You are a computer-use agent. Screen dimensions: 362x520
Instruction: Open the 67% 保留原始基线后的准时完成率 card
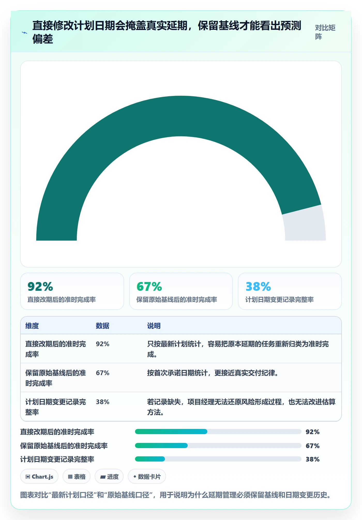tap(181, 291)
